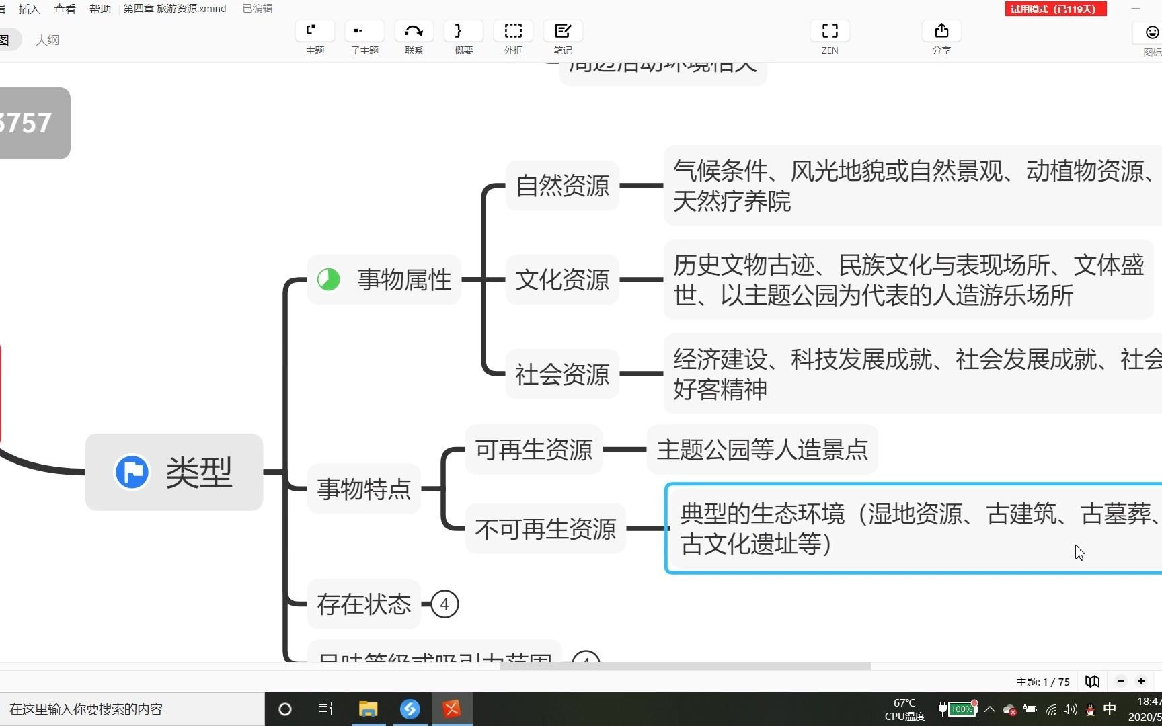Select the 联系 relationship tool

coord(414,38)
